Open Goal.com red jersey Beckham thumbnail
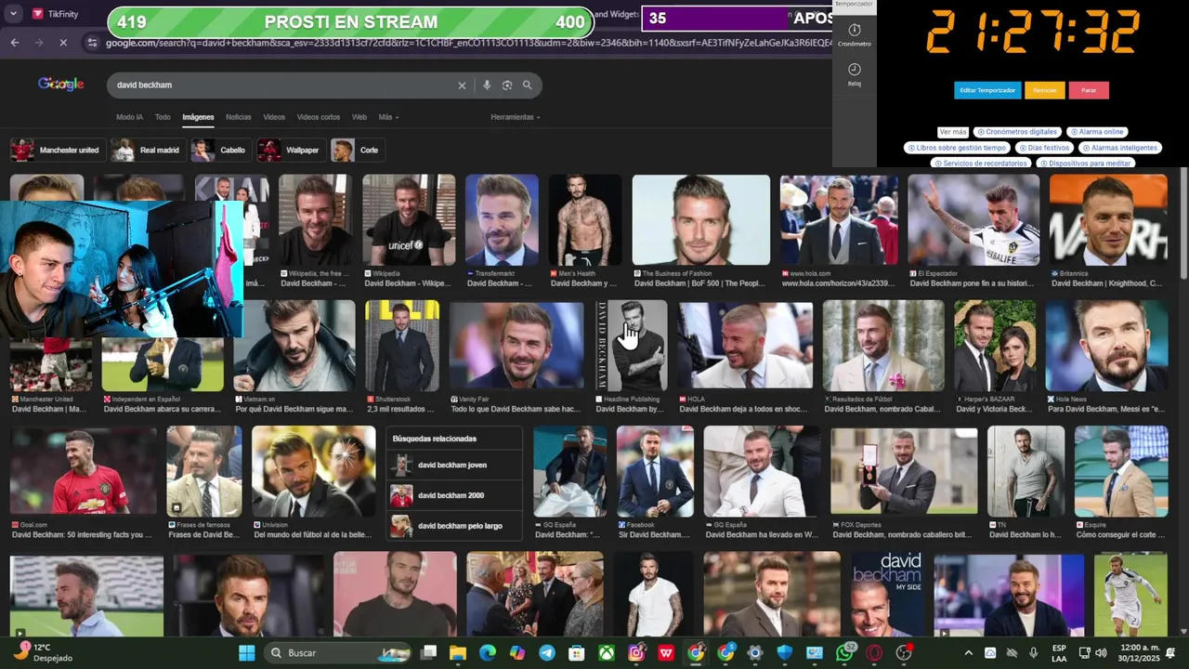The width and height of the screenshot is (1189, 669). point(84,472)
